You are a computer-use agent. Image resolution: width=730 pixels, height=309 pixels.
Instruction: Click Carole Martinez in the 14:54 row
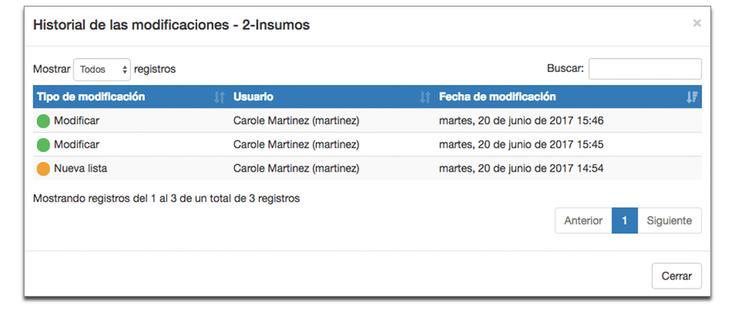(296, 168)
